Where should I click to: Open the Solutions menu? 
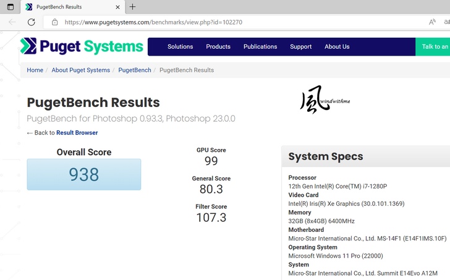(180, 46)
